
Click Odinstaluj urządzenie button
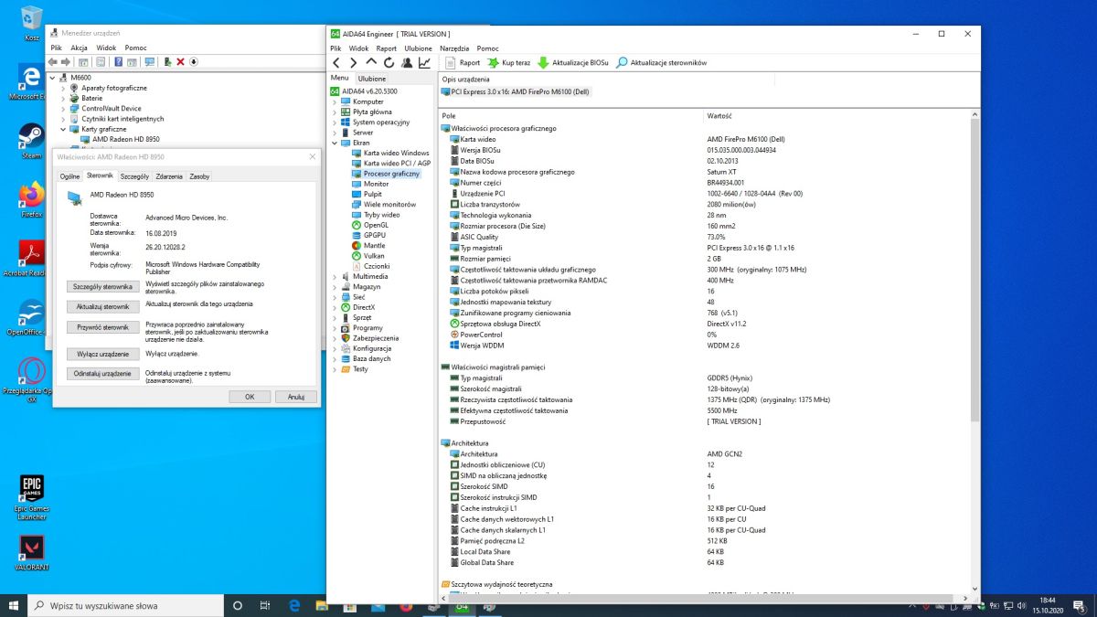102,374
